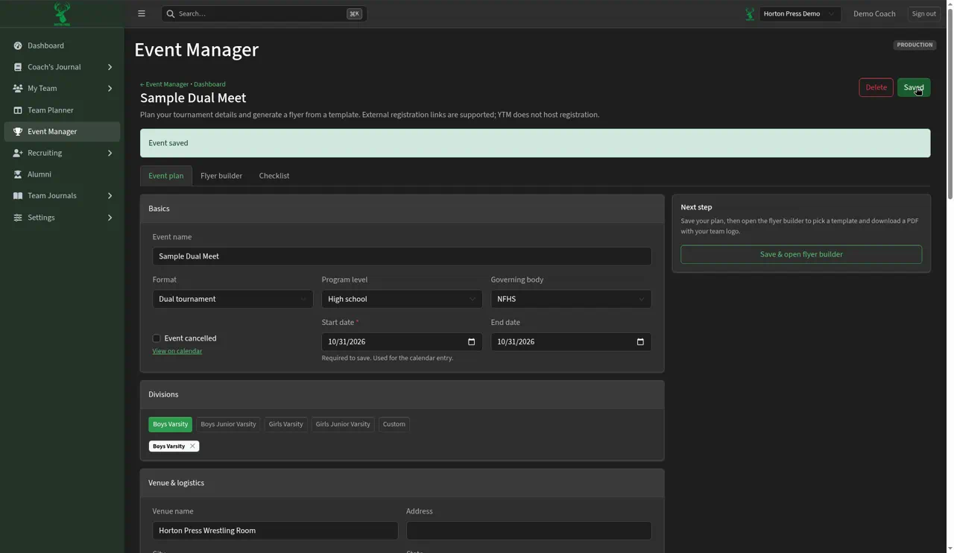This screenshot has width=954, height=553.
Task: Expand the My Team submenu chevron
Action: click(x=110, y=89)
